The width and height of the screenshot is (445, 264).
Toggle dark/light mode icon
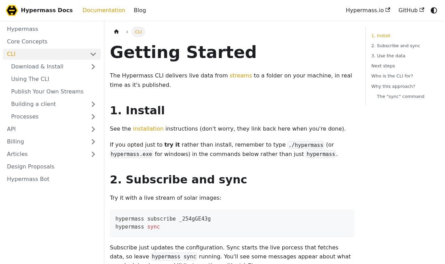(x=434, y=10)
